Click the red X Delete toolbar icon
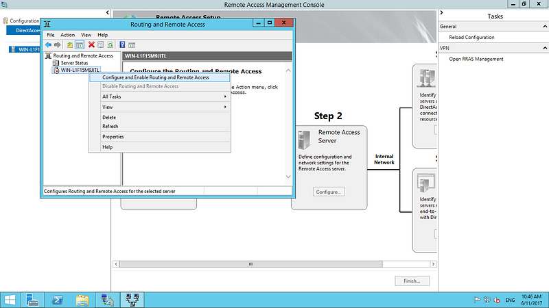The width and height of the screenshot is (549, 308). point(91,44)
